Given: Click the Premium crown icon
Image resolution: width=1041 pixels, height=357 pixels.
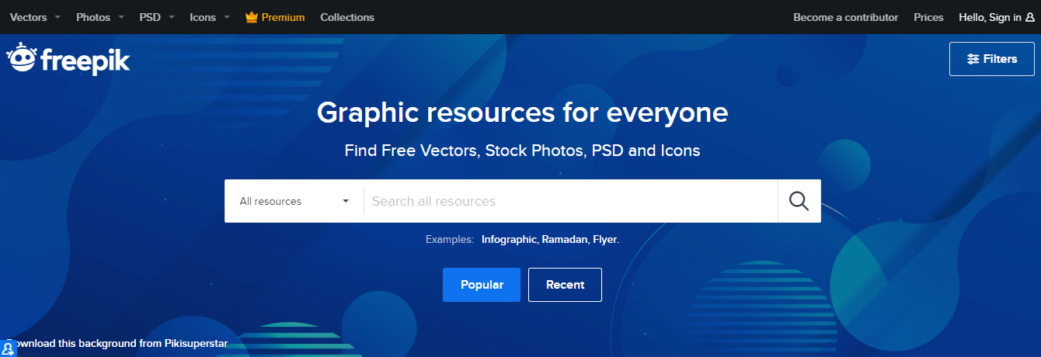Looking at the screenshot, I should click(251, 17).
